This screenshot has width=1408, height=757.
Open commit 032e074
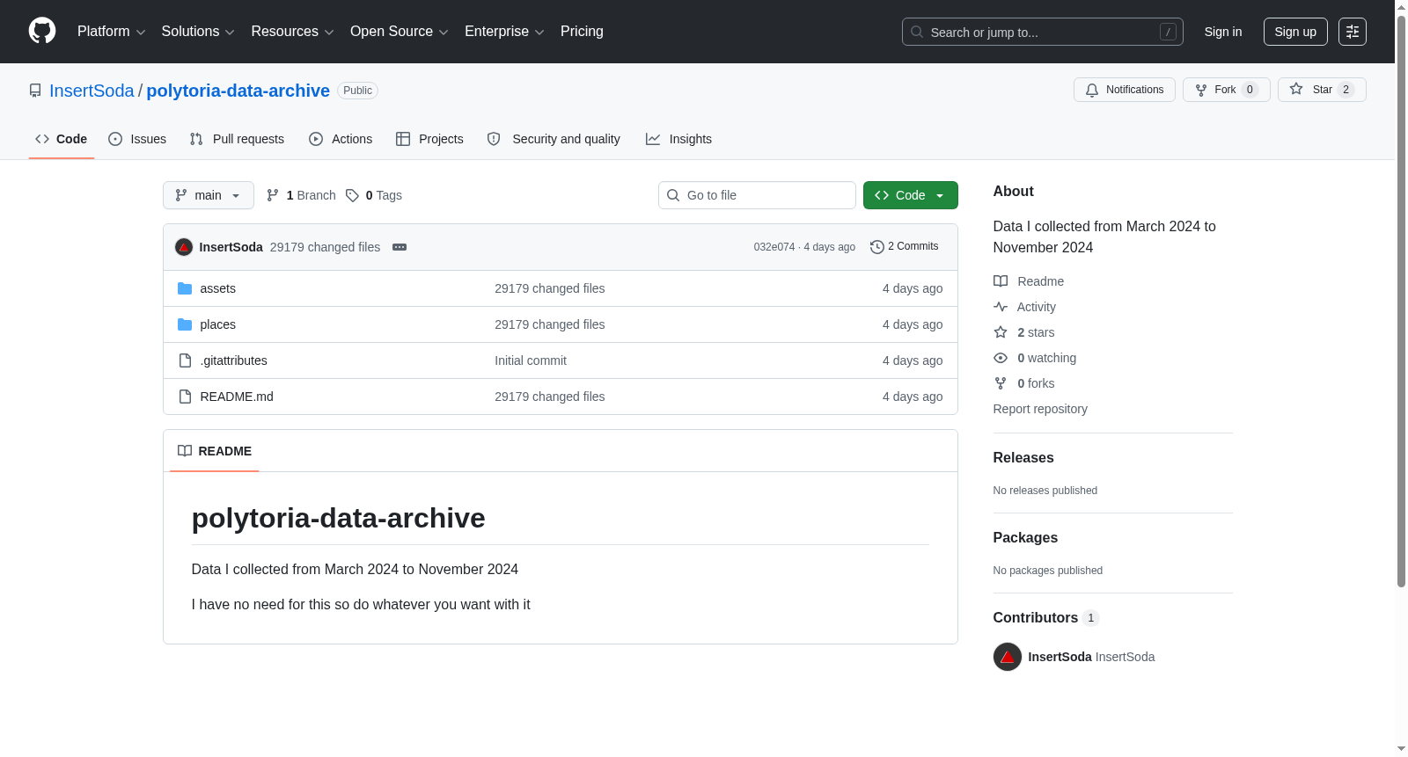(x=774, y=247)
